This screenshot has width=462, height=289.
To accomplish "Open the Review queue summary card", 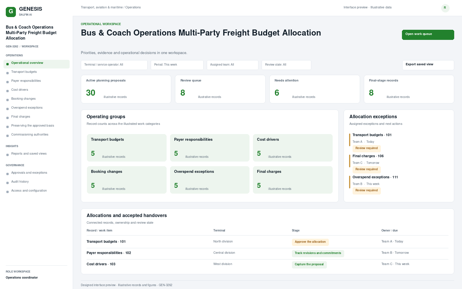I will coord(220,89).
